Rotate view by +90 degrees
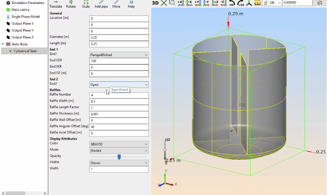327x195 pixels. (241, 3)
